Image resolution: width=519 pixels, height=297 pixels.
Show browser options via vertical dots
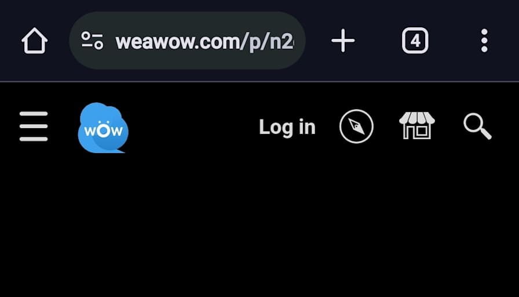pyautogui.click(x=484, y=41)
